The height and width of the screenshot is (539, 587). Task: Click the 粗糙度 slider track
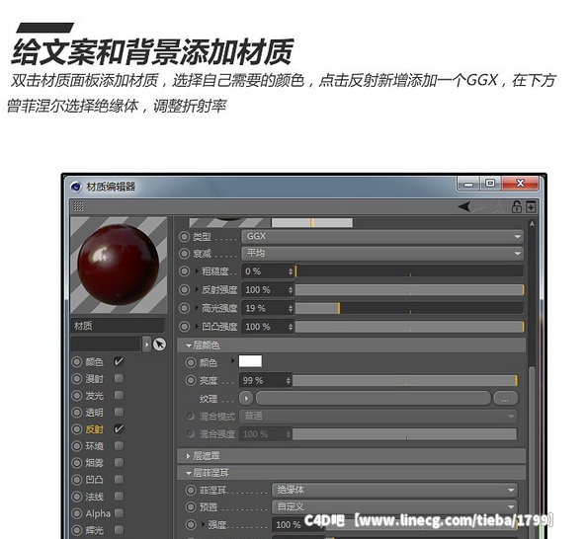(x=409, y=271)
